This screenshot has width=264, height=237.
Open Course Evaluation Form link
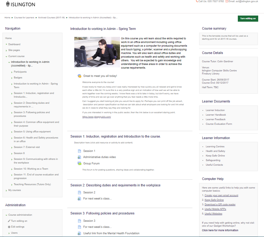click(219, 124)
